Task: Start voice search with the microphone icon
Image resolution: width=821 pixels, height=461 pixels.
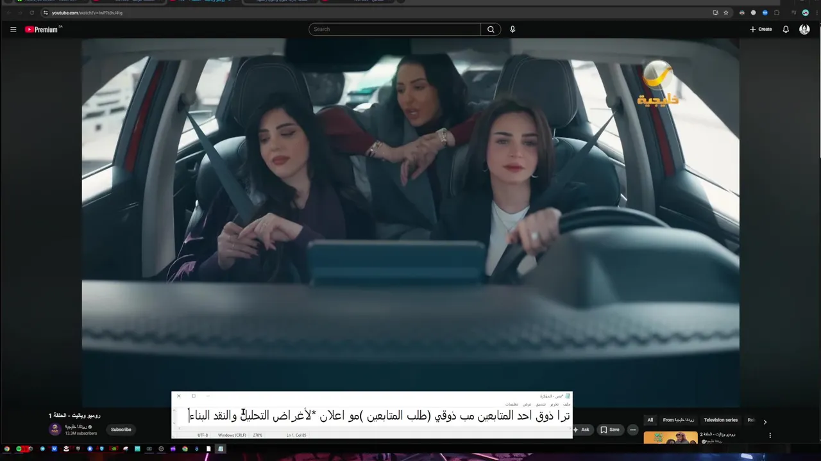Action: point(512,29)
